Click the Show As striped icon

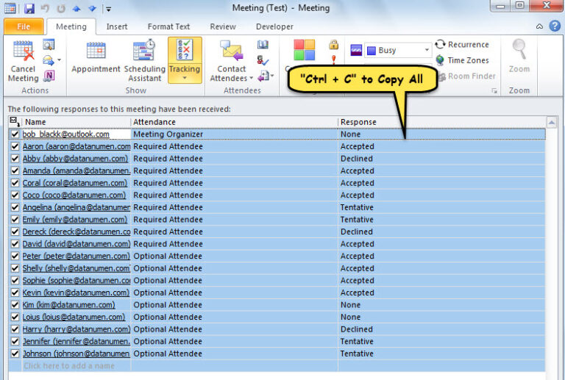[x=356, y=51]
